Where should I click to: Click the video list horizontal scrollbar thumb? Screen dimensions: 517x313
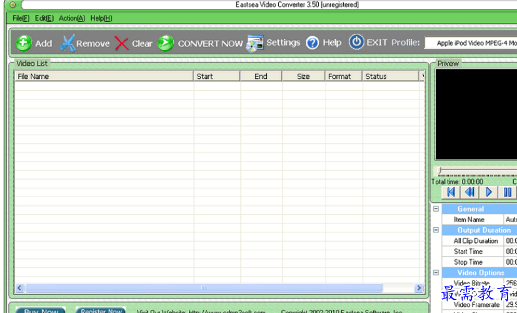(204, 288)
